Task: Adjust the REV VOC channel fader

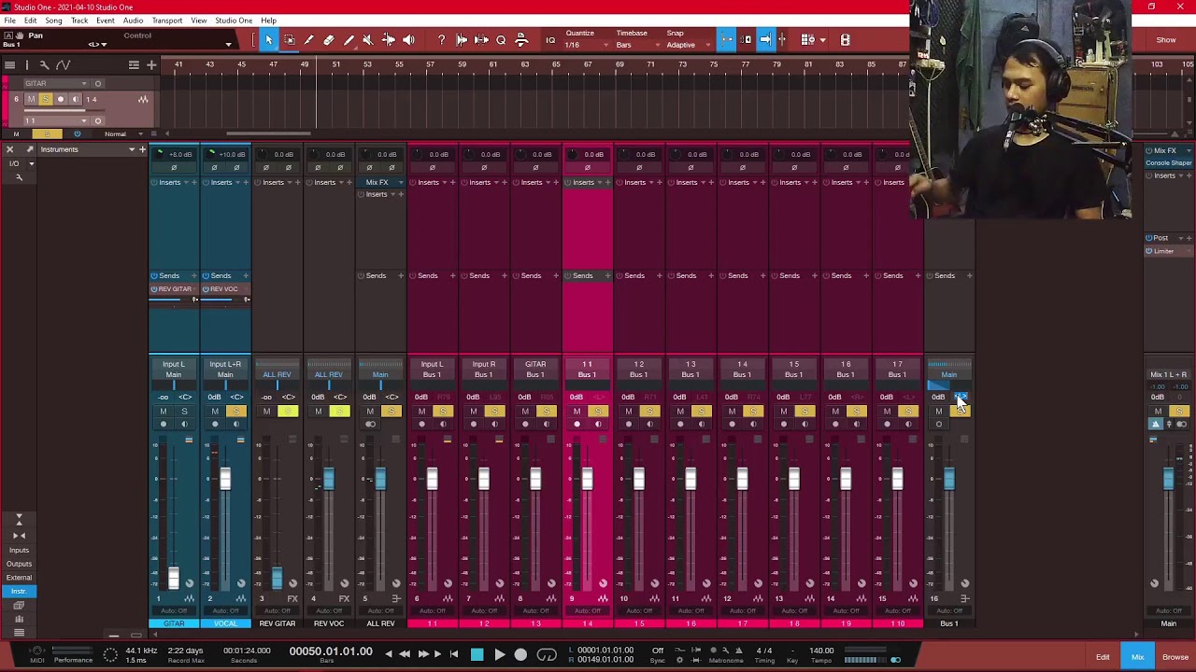Action: point(328,481)
